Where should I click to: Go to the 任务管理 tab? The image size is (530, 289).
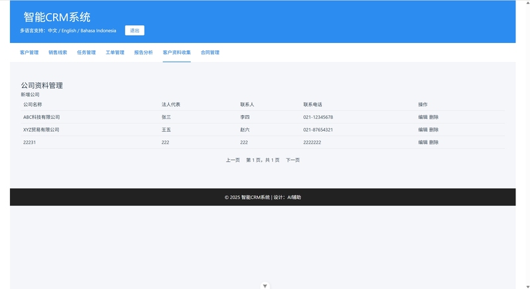point(86,52)
